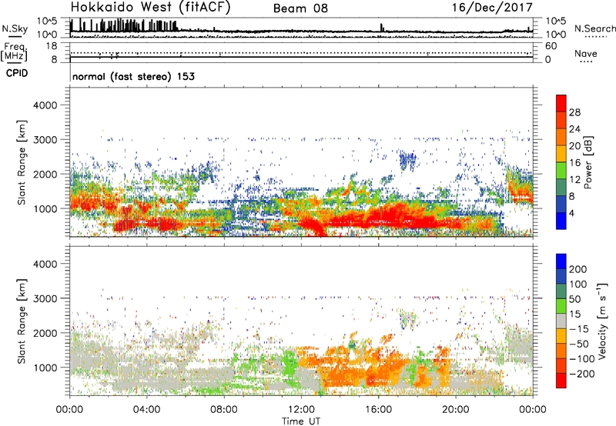Click the '20:00' time tick label

(456, 410)
